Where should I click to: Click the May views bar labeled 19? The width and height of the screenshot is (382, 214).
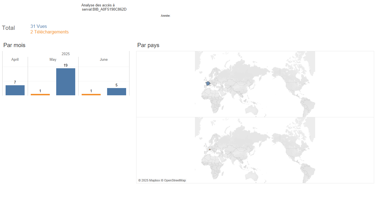[66, 82]
